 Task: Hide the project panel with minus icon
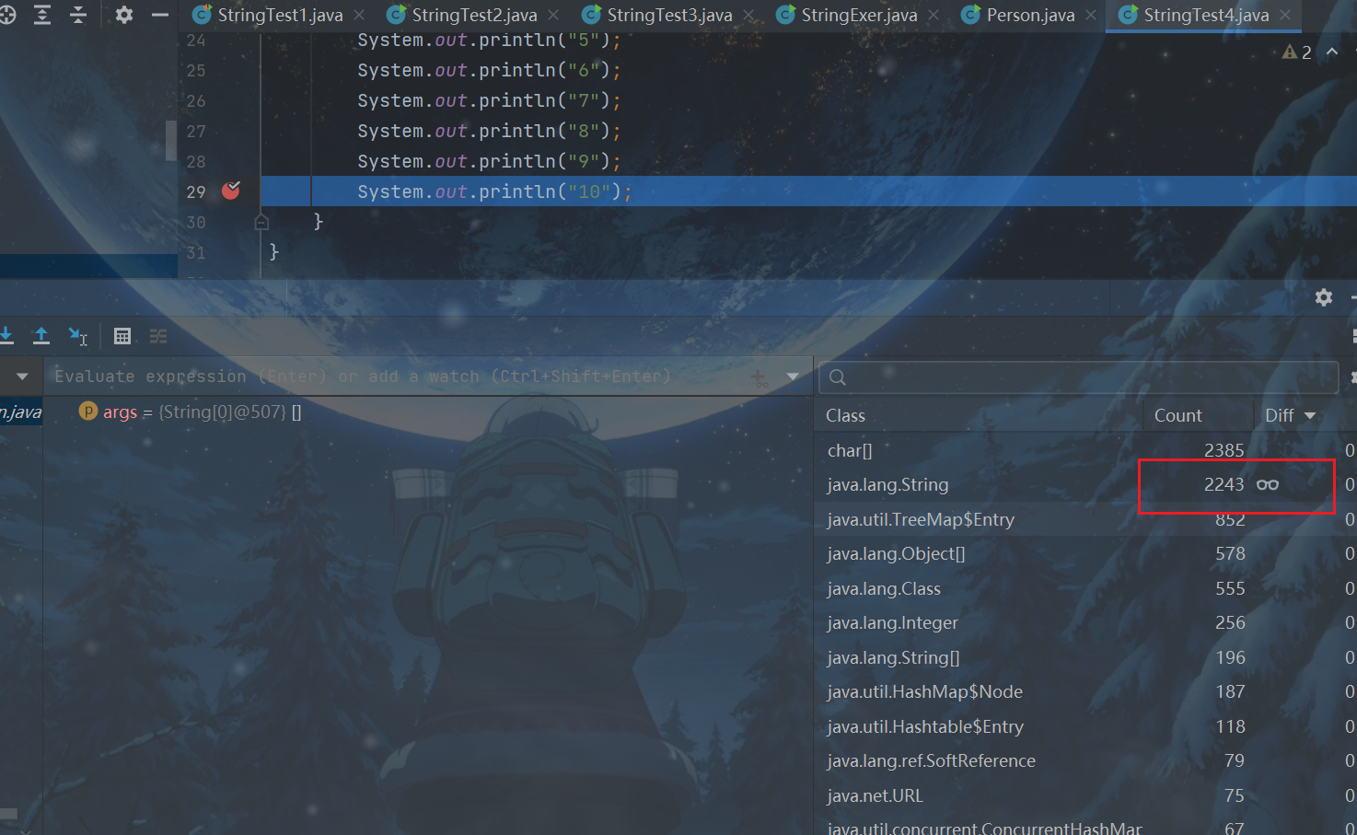pos(159,15)
